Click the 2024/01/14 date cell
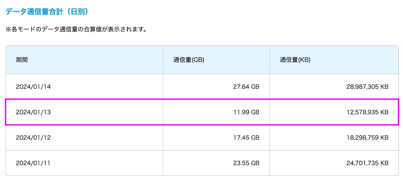This screenshot has width=403, height=180. click(84, 86)
